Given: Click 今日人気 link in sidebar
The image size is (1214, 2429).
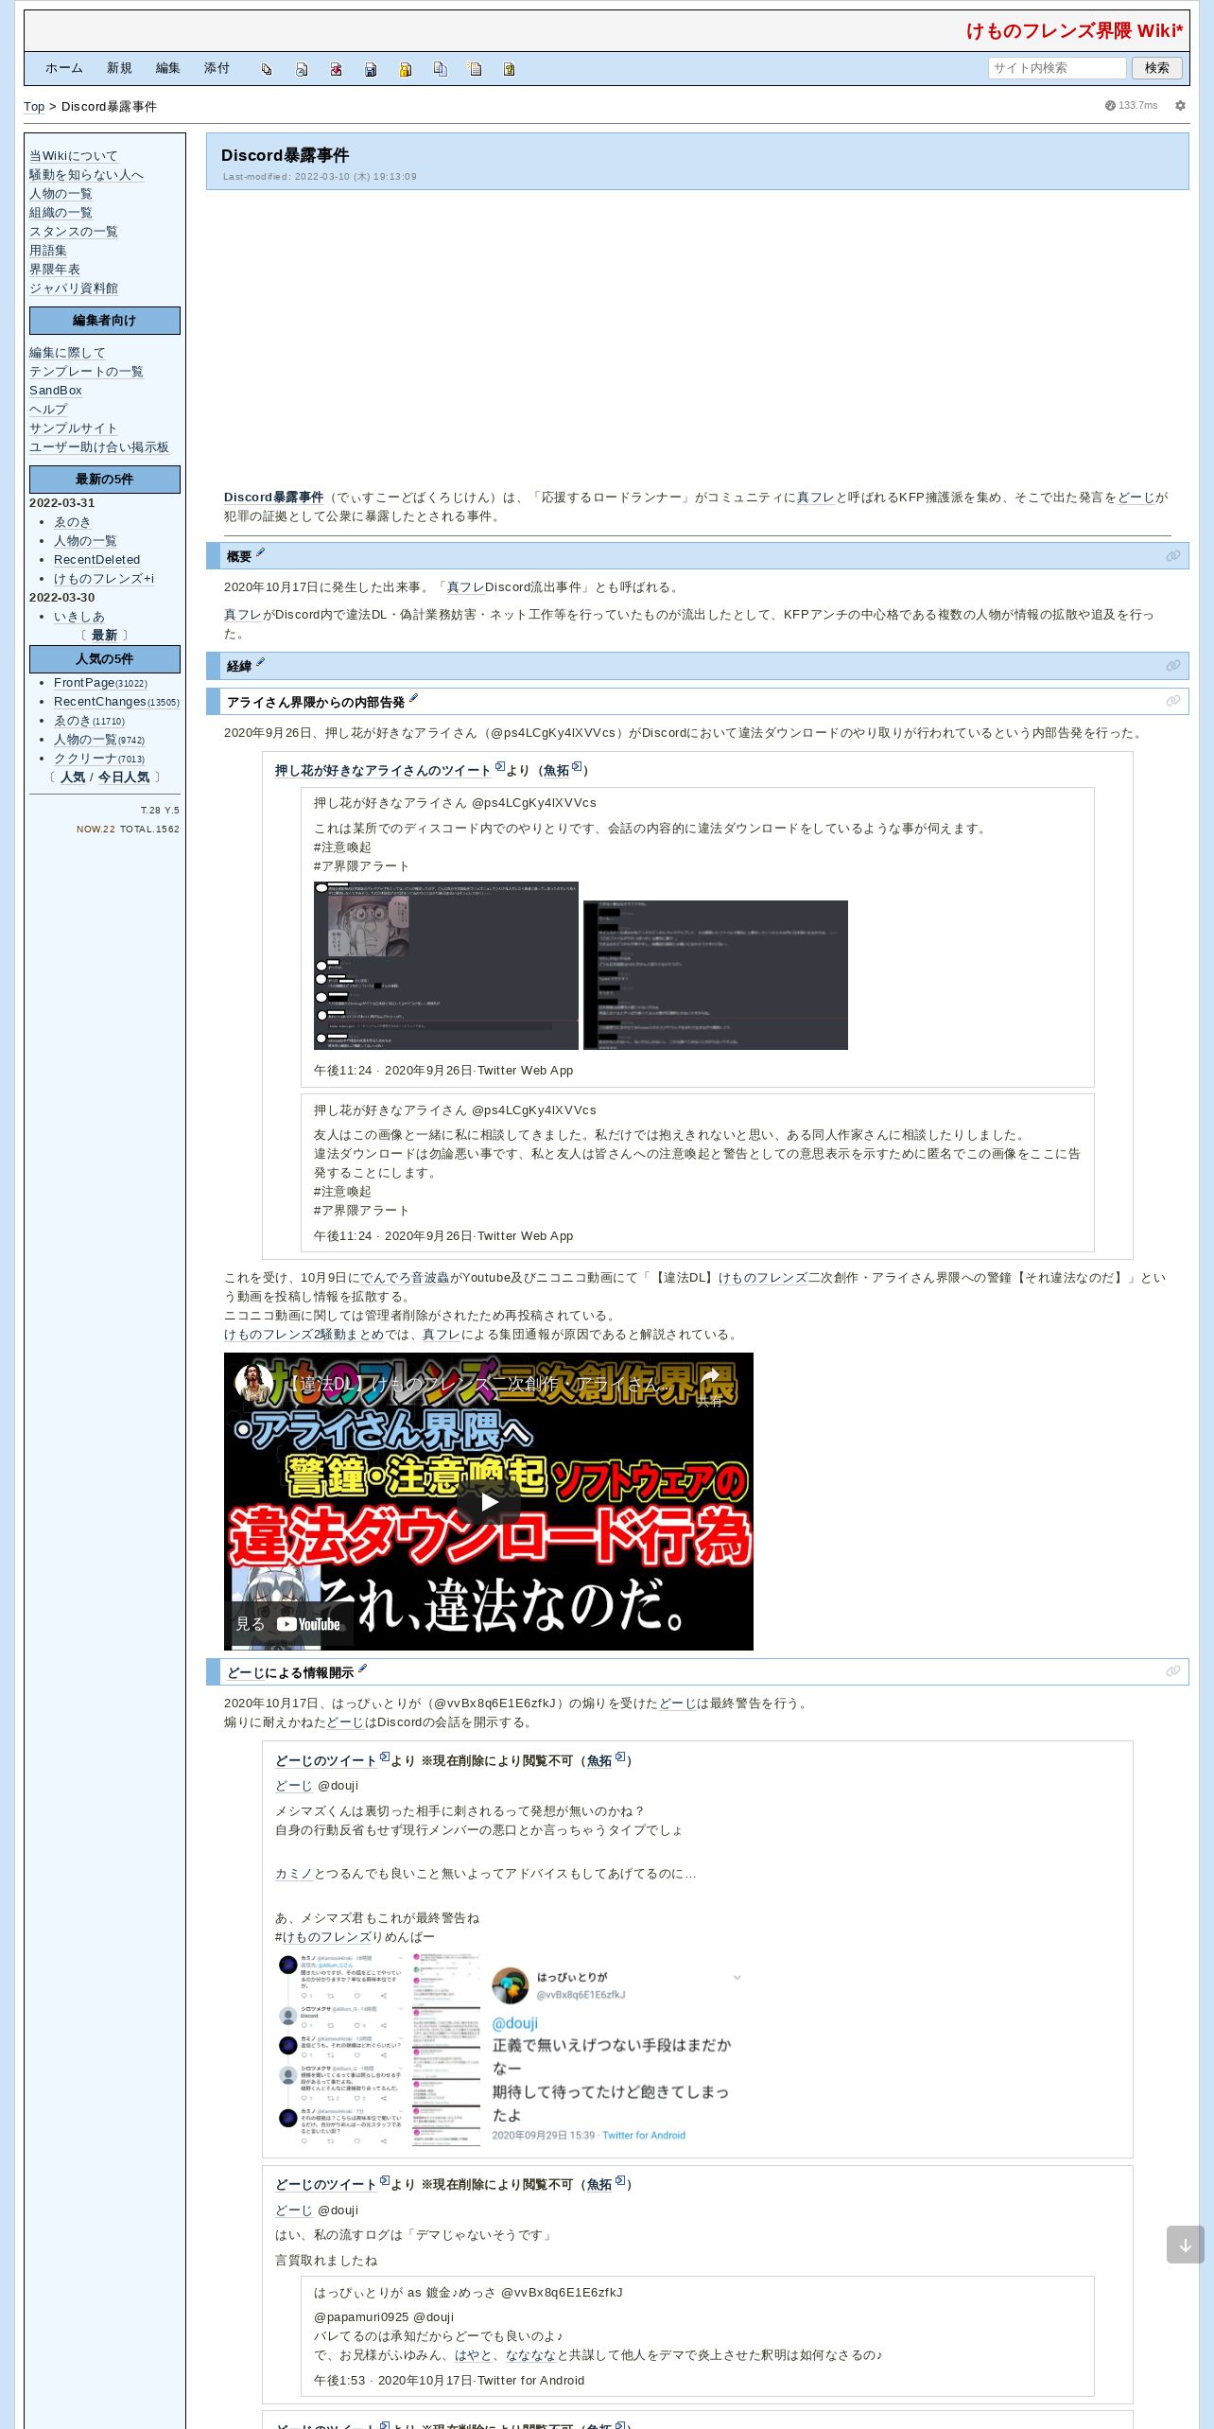Looking at the screenshot, I should pos(124,778).
